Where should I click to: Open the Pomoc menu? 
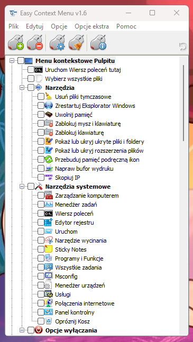(126, 26)
